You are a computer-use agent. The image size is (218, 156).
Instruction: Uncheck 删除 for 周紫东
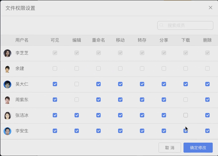[207, 100]
